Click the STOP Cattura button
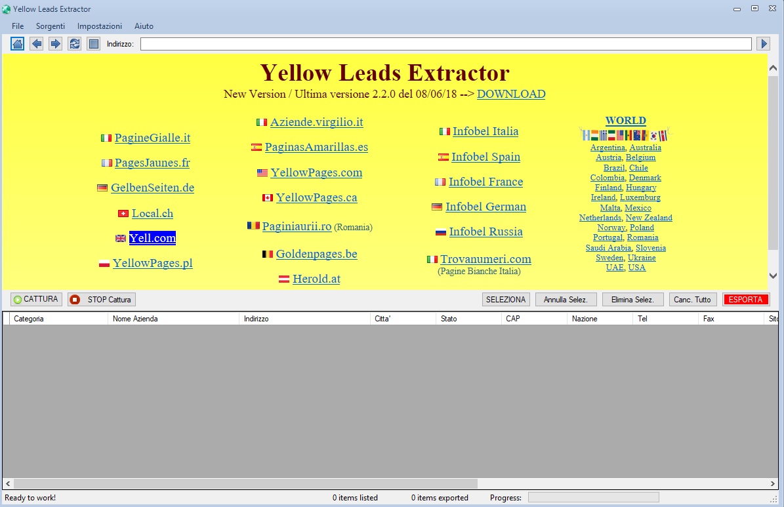The height and width of the screenshot is (507, 784). click(x=102, y=300)
